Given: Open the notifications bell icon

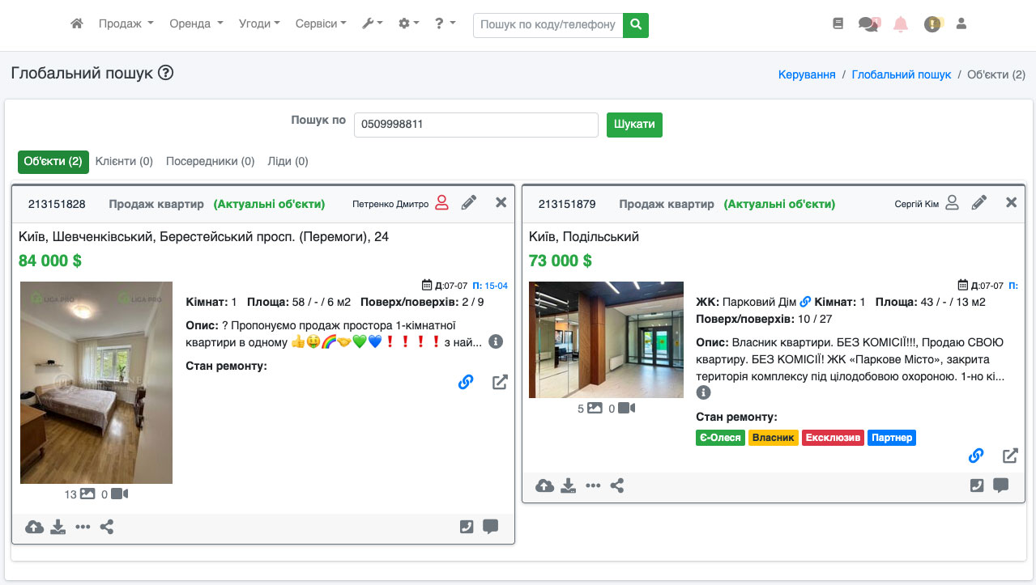Looking at the screenshot, I should [x=900, y=24].
